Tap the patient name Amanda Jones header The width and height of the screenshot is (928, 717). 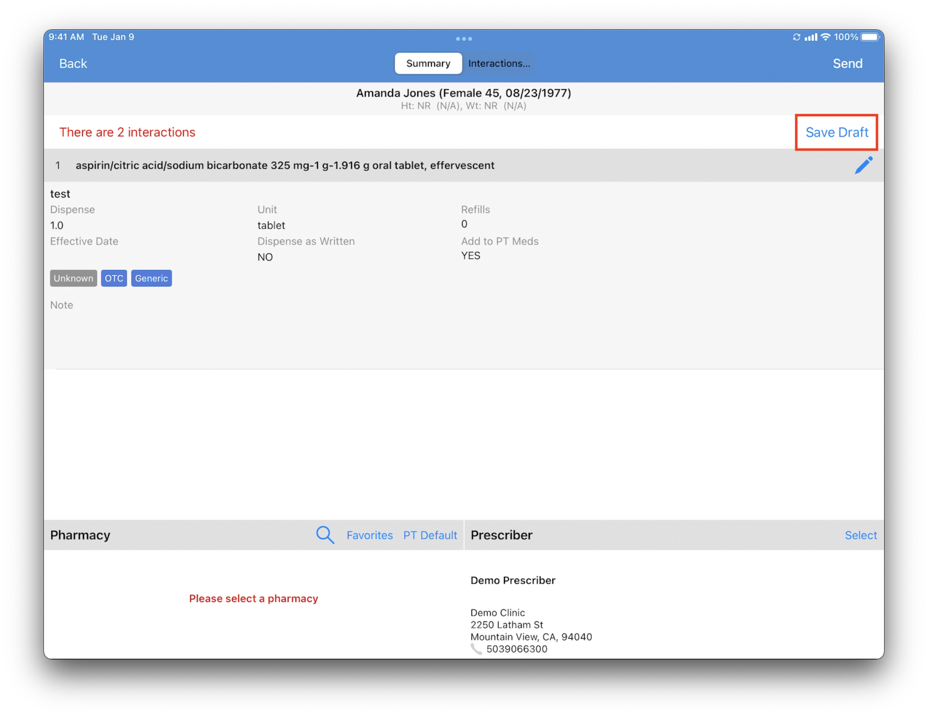pos(463,93)
